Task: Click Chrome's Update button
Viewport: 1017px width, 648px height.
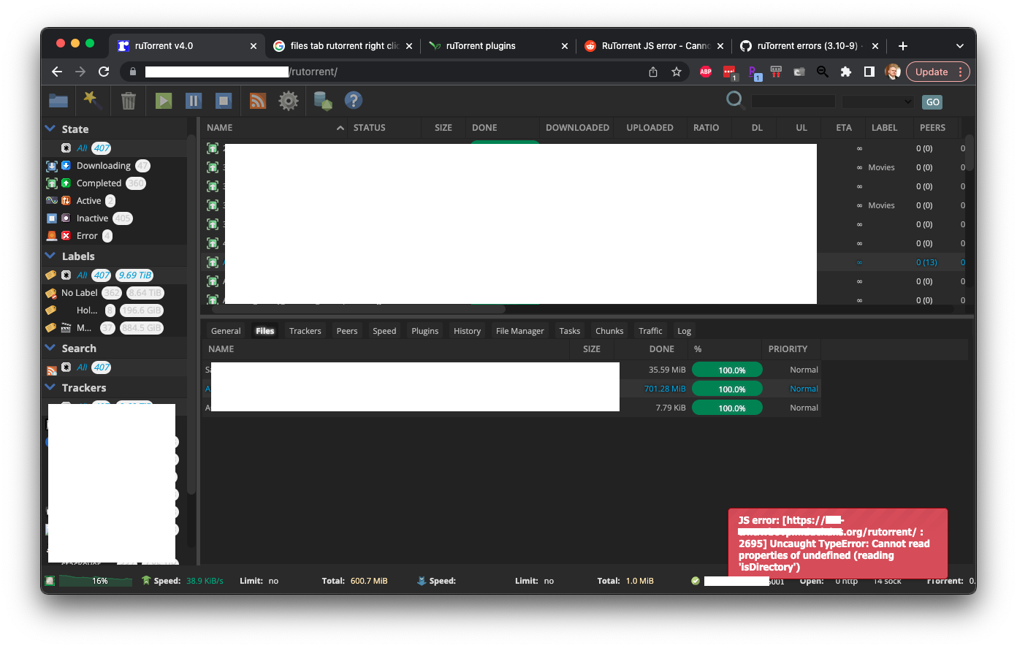Action: tap(932, 72)
